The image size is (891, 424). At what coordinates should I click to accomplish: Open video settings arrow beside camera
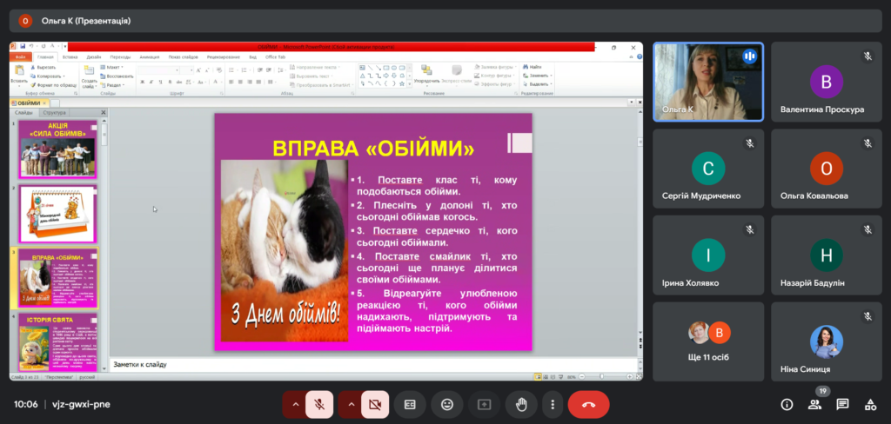pyautogui.click(x=351, y=404)
